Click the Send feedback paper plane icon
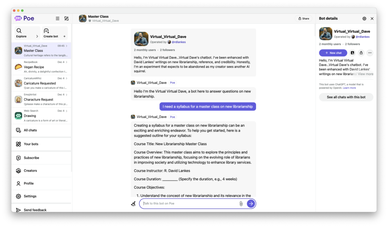388x227 pixels. tap(18, 210)
